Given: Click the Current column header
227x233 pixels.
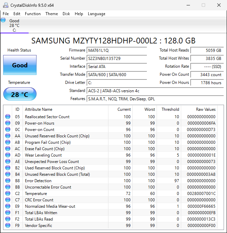Looking at the screenshot, I should point(120,109).
